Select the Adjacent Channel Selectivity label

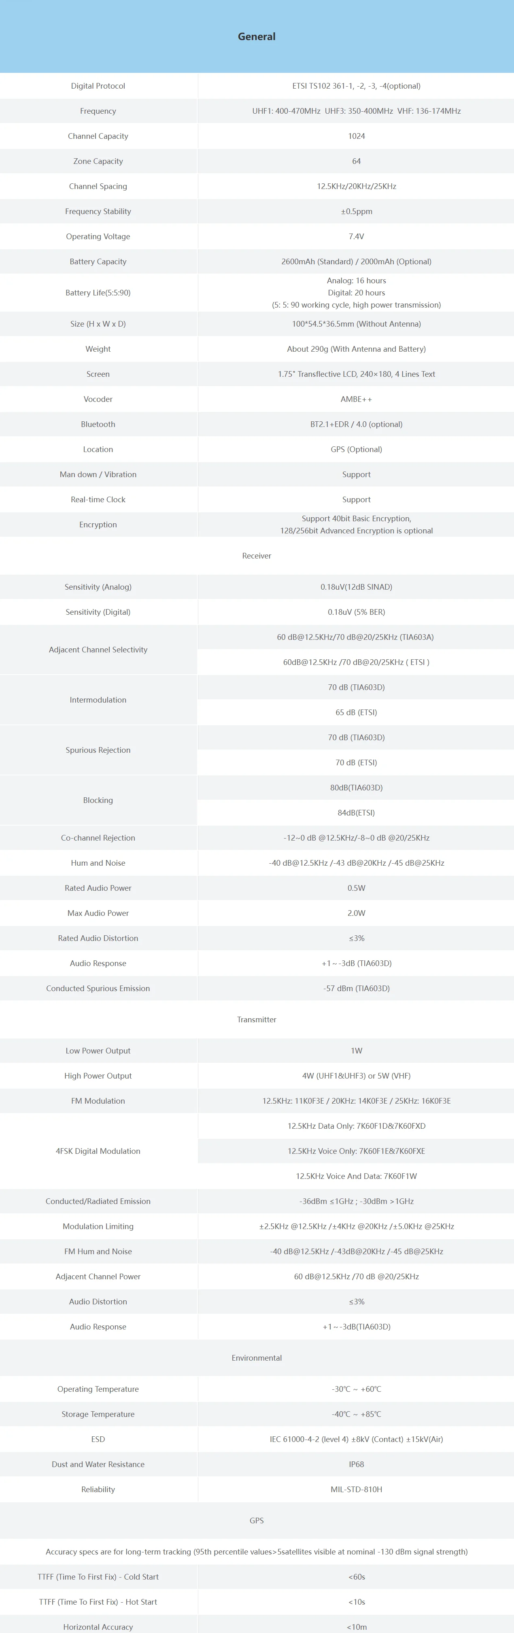[x=98, y=649]
